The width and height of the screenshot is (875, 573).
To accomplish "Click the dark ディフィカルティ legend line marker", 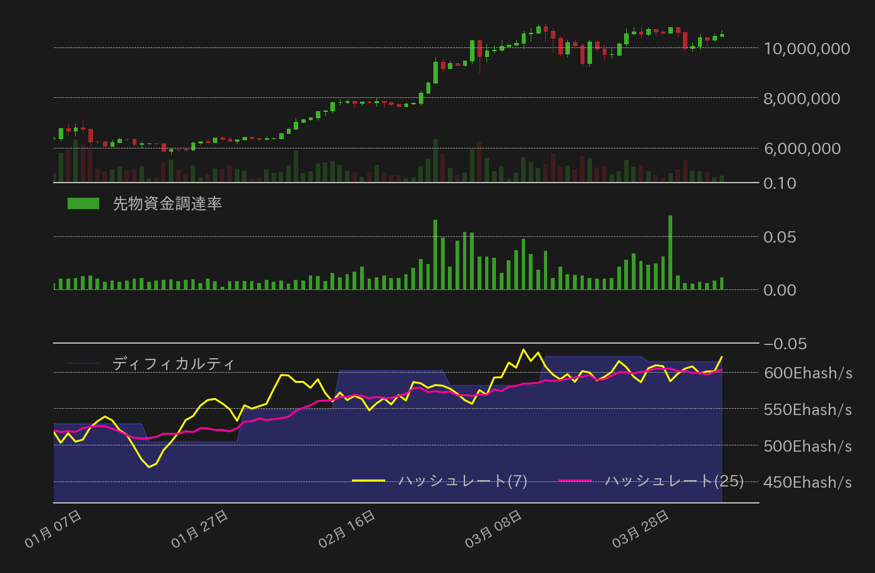I will [83, 363].
